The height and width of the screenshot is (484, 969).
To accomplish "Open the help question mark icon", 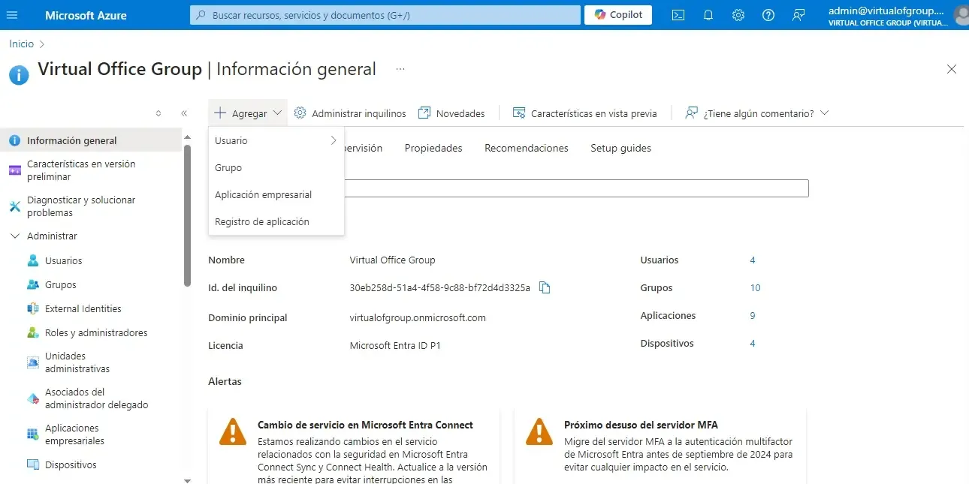I will (768, 15).
